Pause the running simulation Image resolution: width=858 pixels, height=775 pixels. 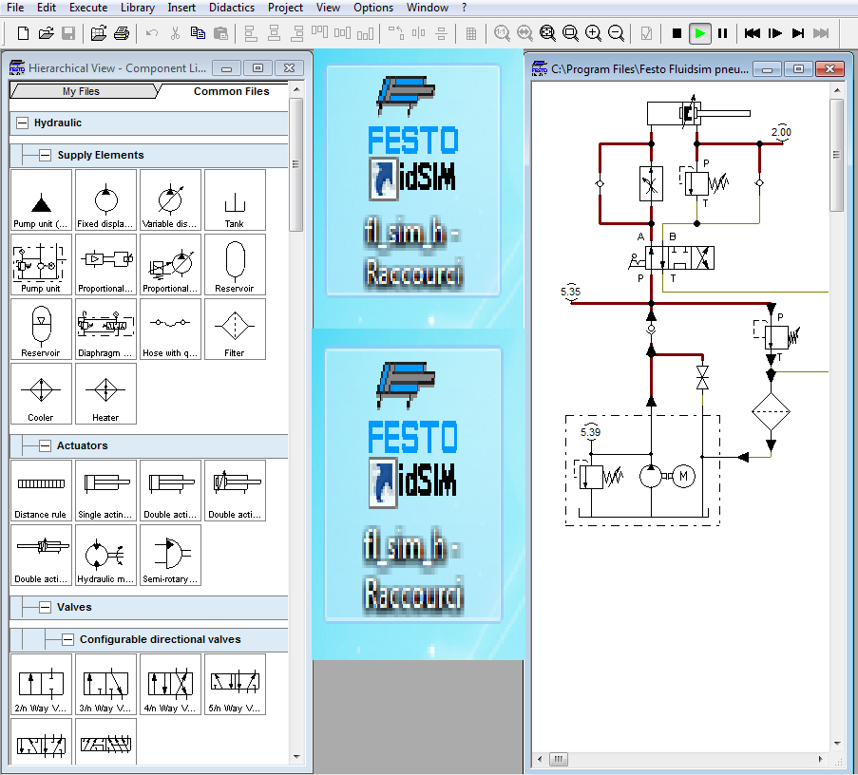(723, 33)
